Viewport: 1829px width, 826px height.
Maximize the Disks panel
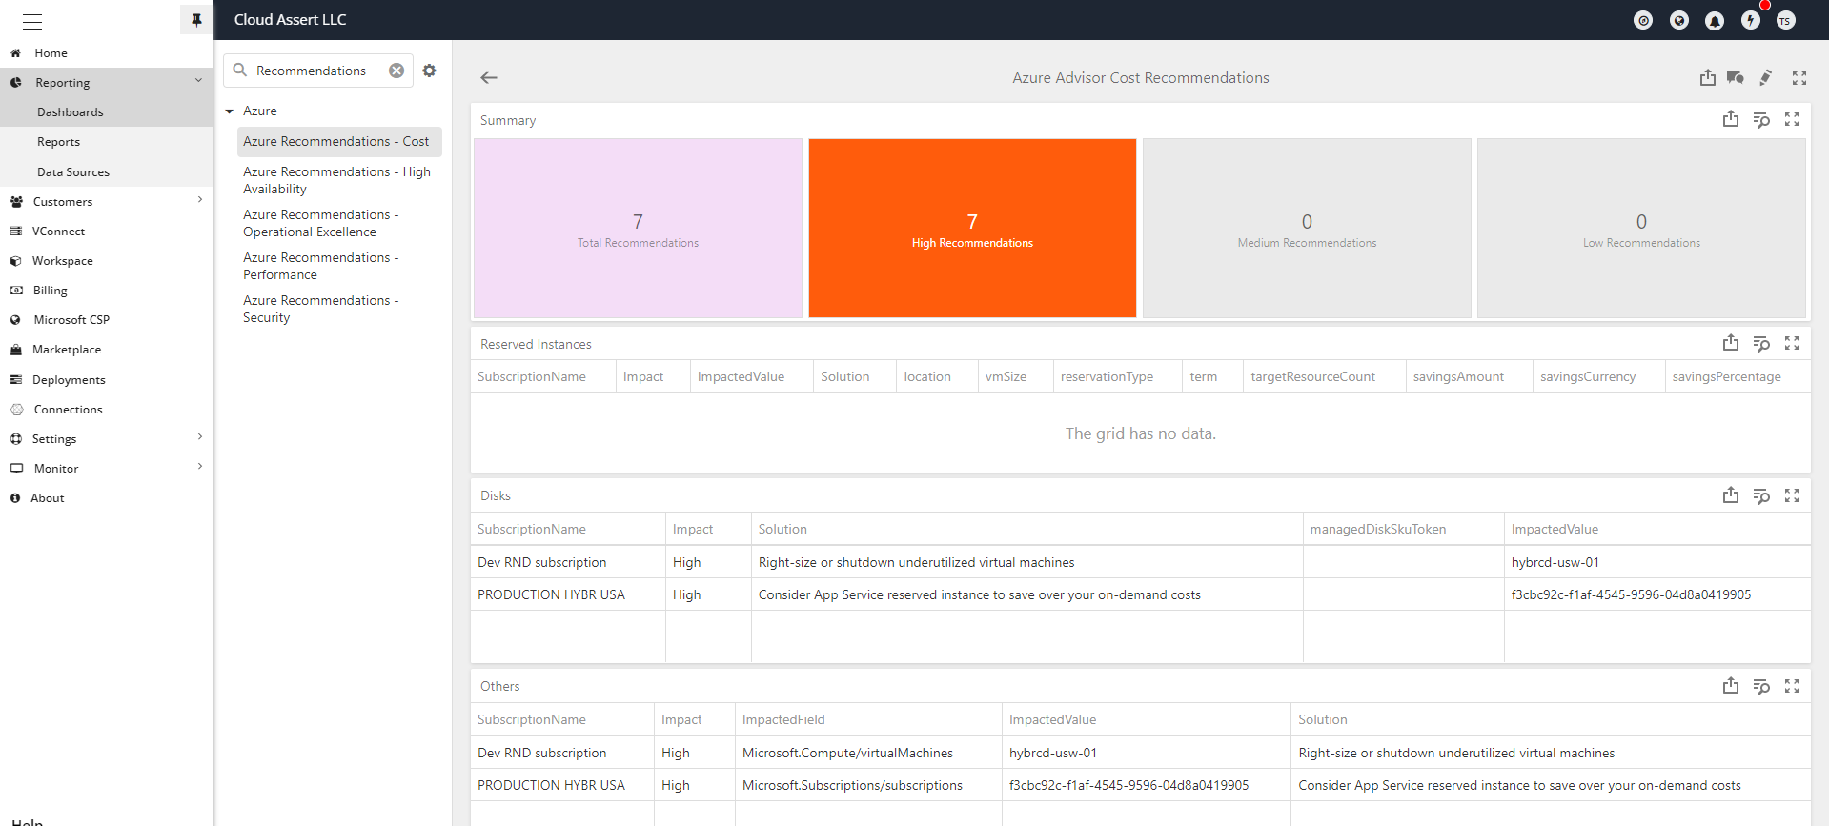1792,495
